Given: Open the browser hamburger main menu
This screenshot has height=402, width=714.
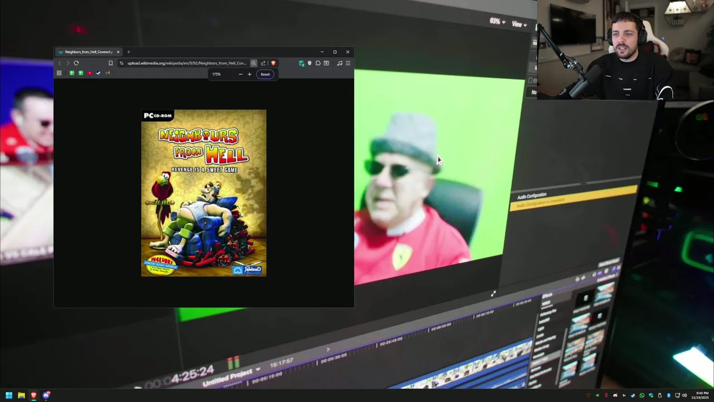Looking at the screenshot, I should (x=348, y=63).
